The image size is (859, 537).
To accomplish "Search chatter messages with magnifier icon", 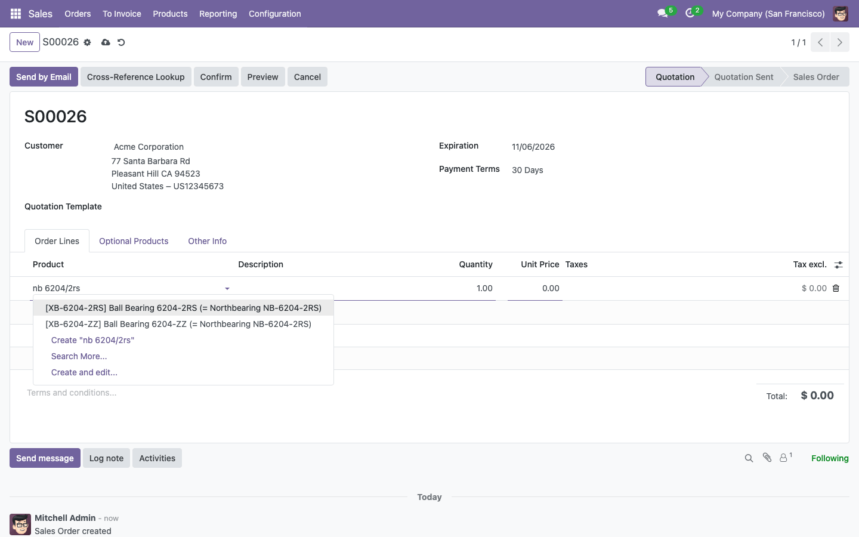I will click(x=749, y=458).
